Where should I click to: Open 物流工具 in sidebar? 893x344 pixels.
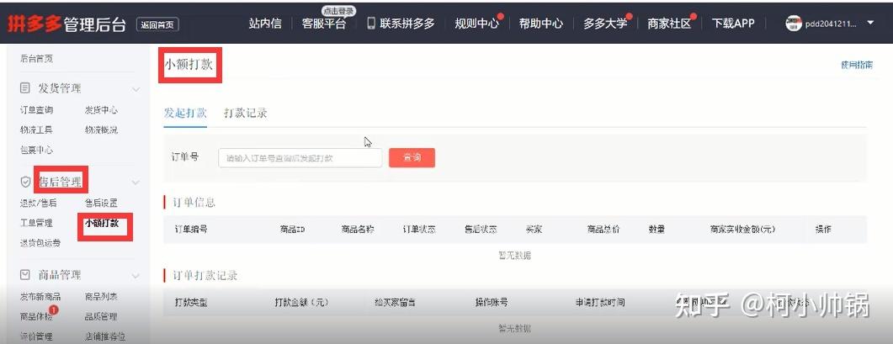coord(36,130)
